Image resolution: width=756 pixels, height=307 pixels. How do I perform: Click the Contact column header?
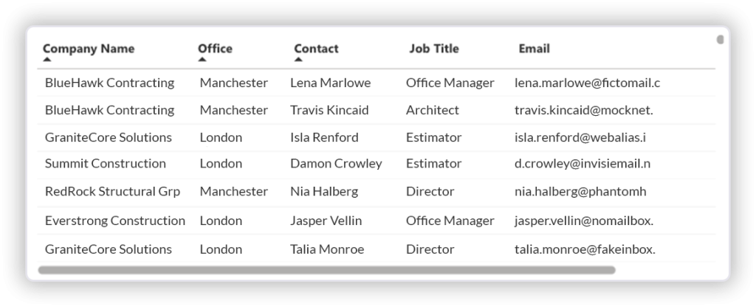316,49
